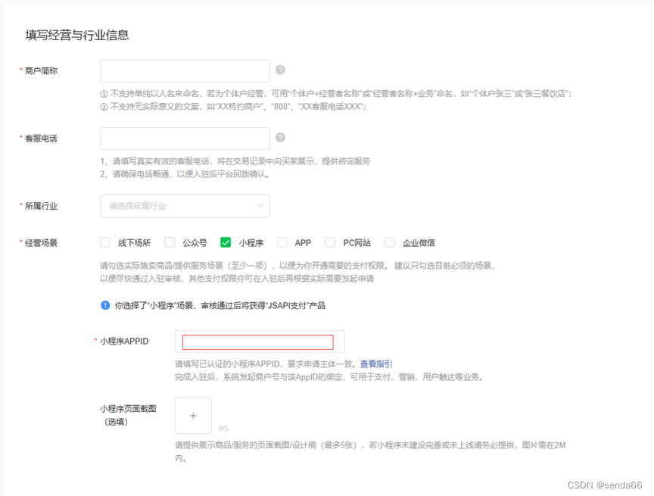The width and height of the screenshot is (654, 496).
Task: Uncheck the 小程序 checkbox
Action: coord(225,242)
